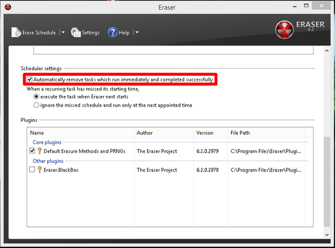Click the Eraser radiation logo at top right

coord(284,29)
